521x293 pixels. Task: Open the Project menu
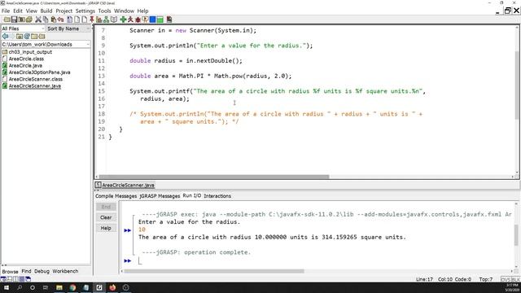tap(63, 11)
